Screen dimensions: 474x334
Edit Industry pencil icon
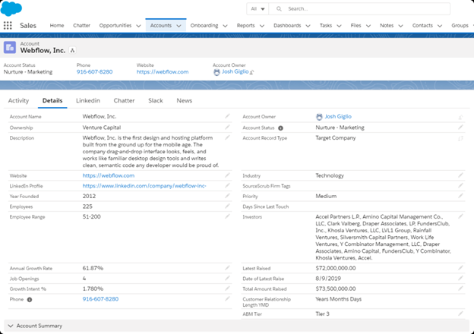[460, 175]
